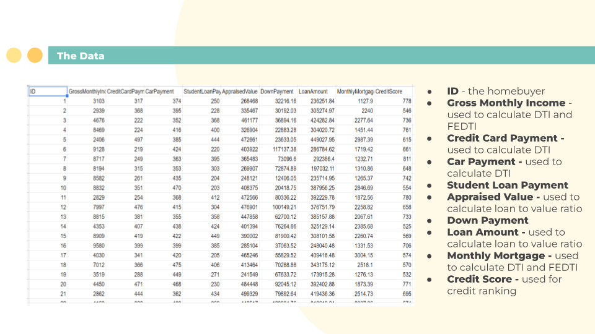Click the 'CreditCardPaym' column header

tap(125, 92)
